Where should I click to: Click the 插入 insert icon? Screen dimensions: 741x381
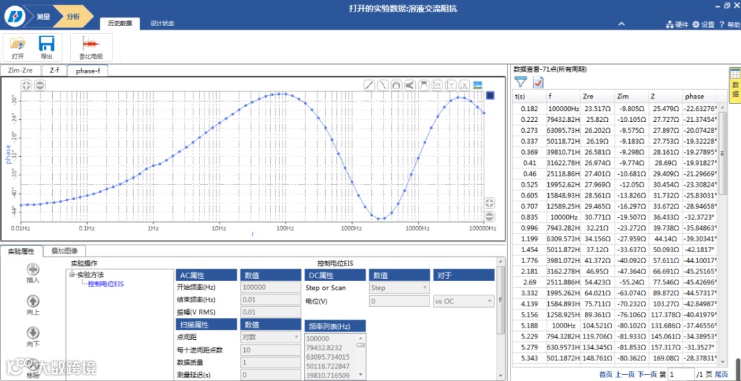(33, 269)
